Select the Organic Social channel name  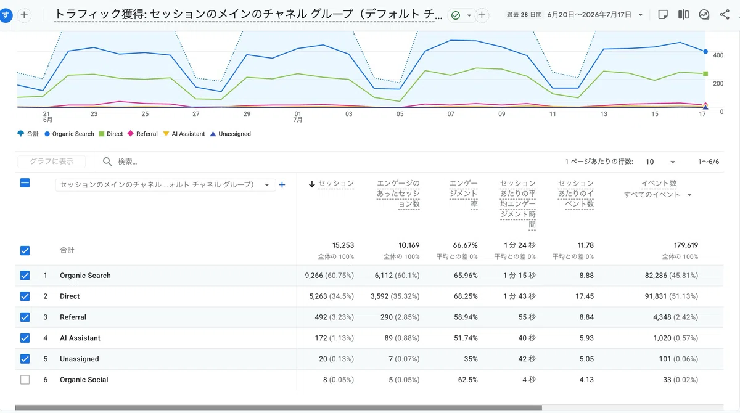click(84, 380)
